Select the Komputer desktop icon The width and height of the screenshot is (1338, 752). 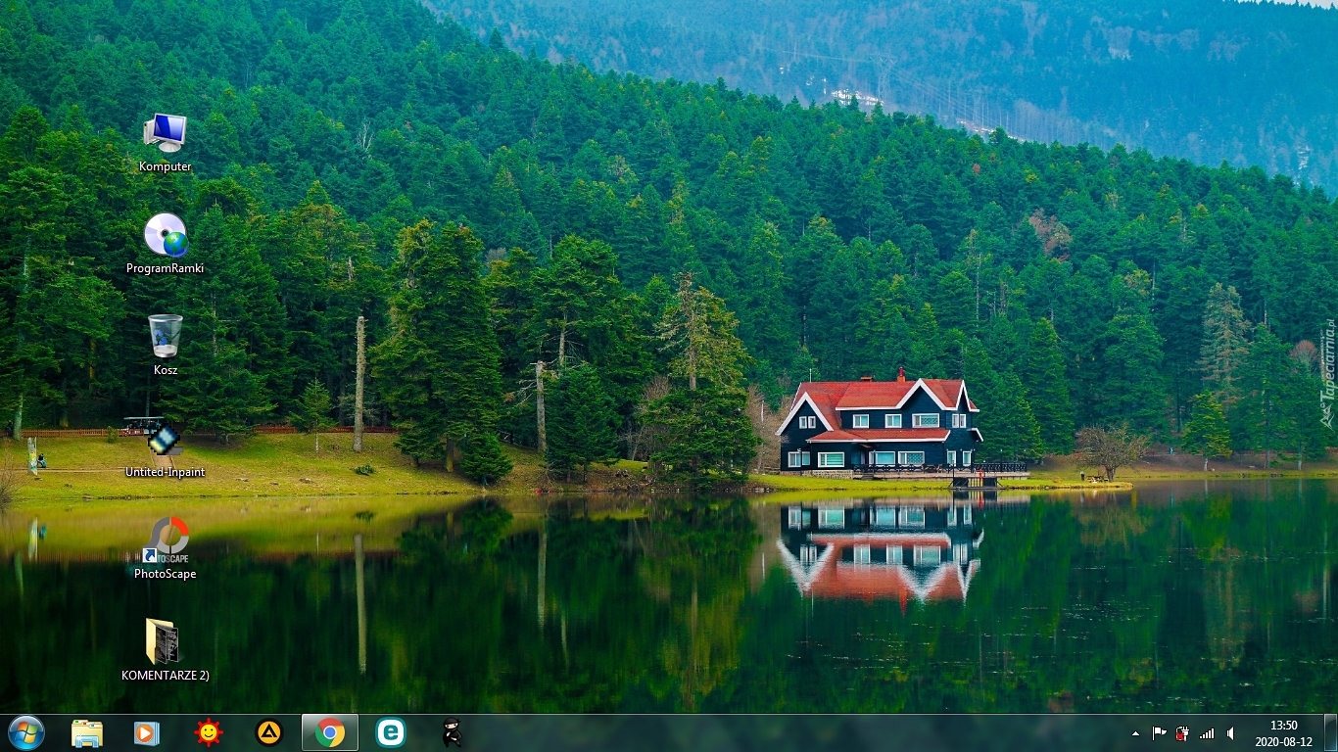pos(165,134)
